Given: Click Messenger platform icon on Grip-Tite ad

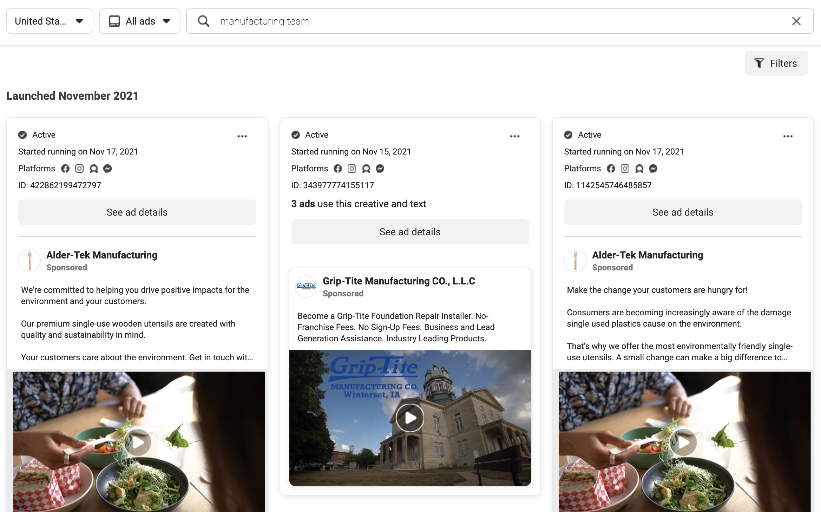Looking at the screenshot, I should tap(380, 169).
